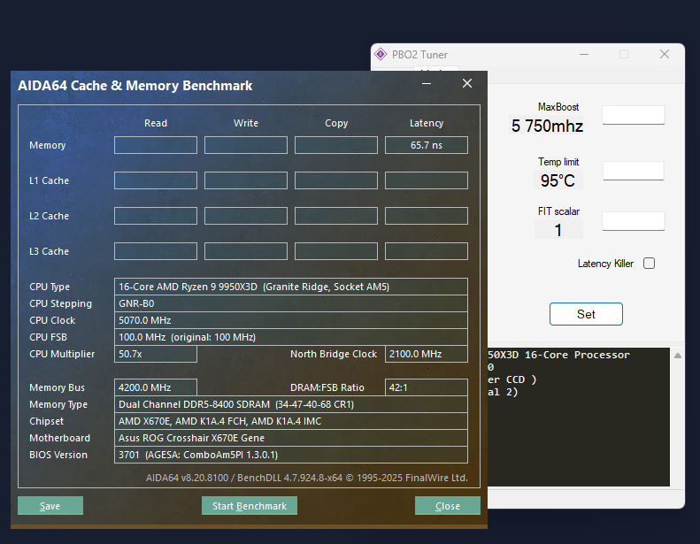Viewport: 700px width, 544px height.
Task: Click the CPU FSB value 100.0 MHz
Action: (x=291, y=337)
